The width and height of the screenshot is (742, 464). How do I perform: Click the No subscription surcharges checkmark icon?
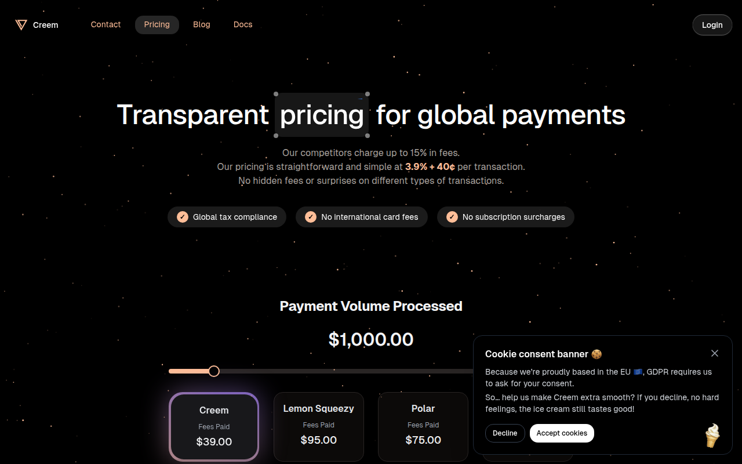452,217
